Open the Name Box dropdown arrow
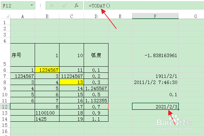This screenshot has height=136, width=204. click(32, 5)
